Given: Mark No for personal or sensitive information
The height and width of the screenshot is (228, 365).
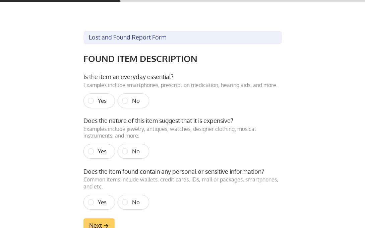Looking at the screenshot, I should coord(133,202).
